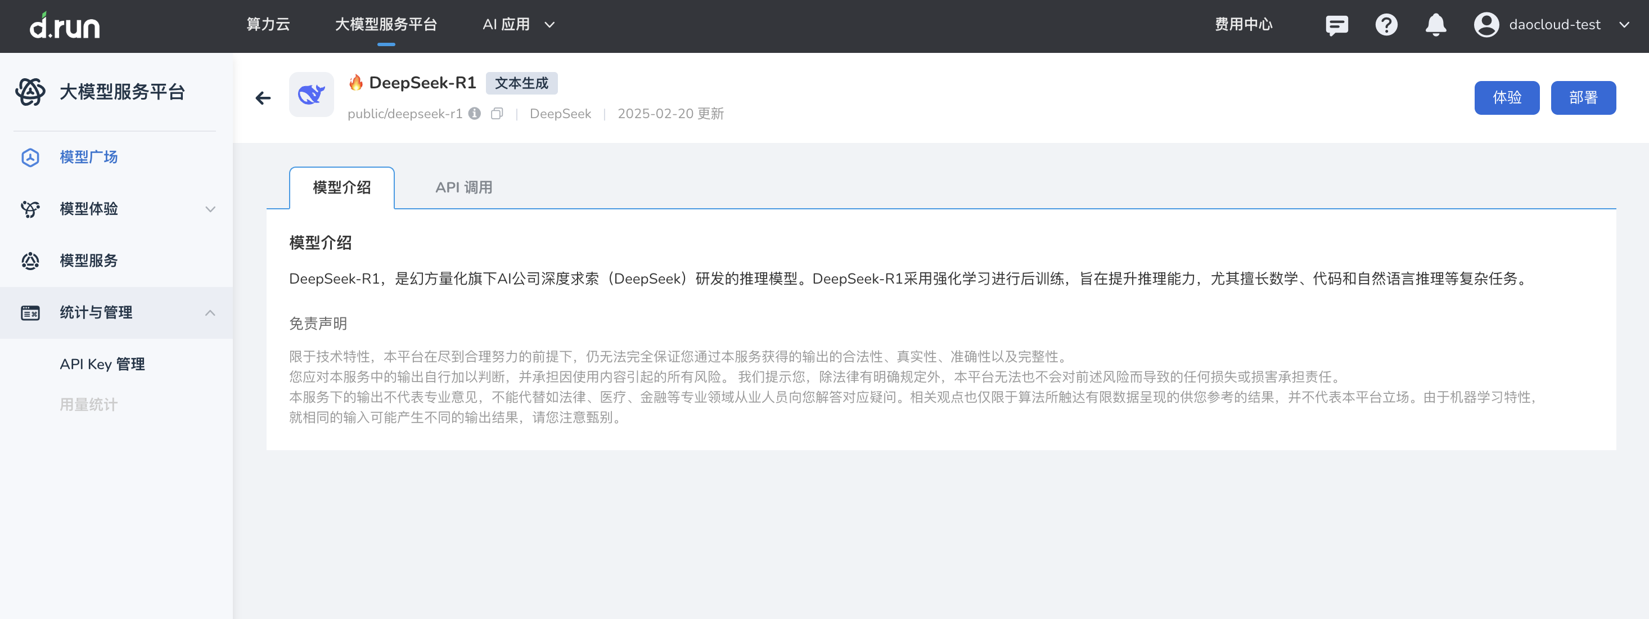Click the d.run logo
Screen dimensions: 1649x619
[x=65, y=26]
